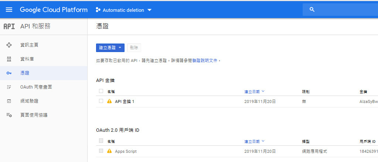Screen dimensions: 378x162
Task: Toggle select-all checkbox in OAuth 2.0 table
Action: point(101,141)
